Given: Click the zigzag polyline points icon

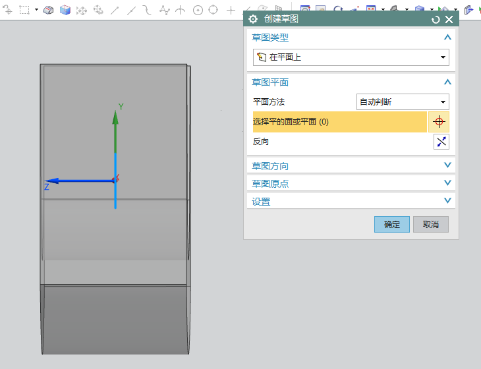Looking at the screenshot, I should pos(165,10).
